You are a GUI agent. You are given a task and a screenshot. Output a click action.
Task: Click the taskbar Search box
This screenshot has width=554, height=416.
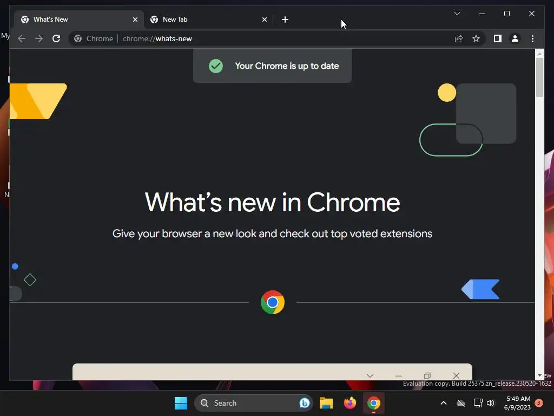point(253,403)
